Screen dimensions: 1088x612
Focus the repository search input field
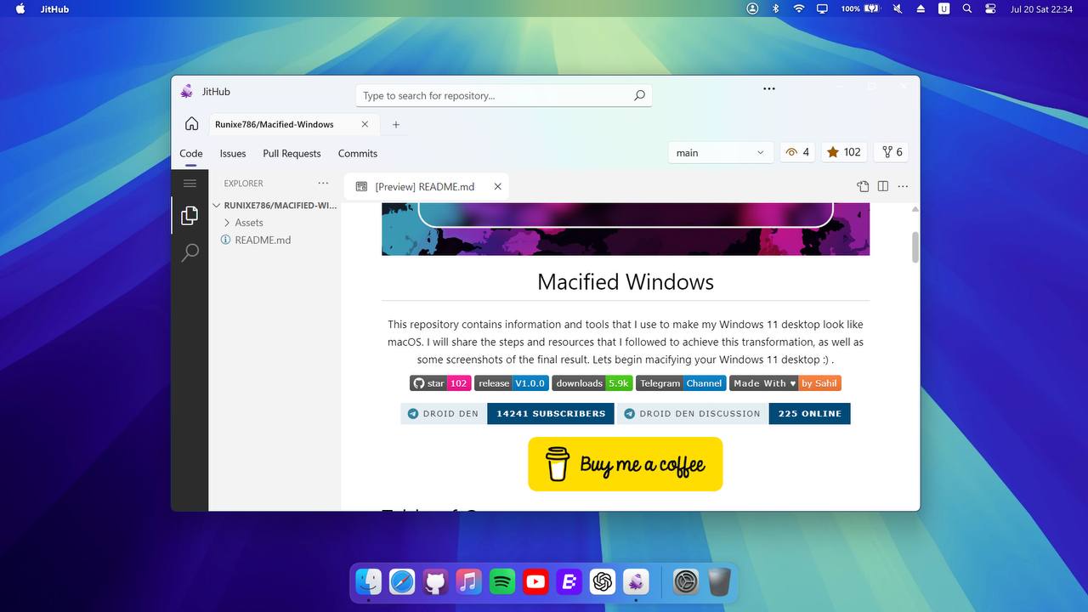(503, 95)
